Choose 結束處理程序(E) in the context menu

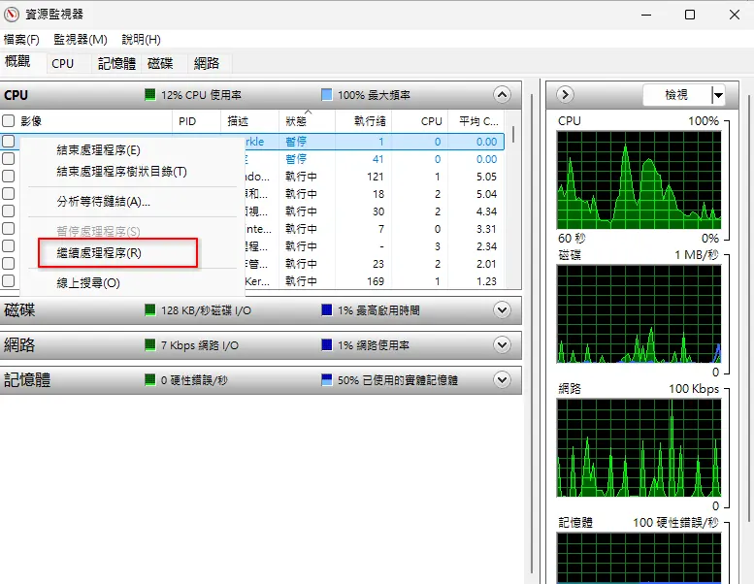coord(98,150)
